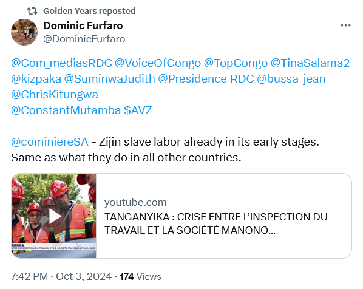Open the @TopCongo mention
The width and height of the screenshot is (363, 289).
(236, 63)
